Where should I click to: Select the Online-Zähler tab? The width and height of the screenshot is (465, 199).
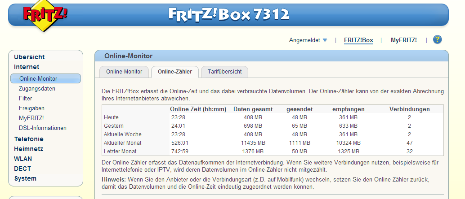(174, 72)
